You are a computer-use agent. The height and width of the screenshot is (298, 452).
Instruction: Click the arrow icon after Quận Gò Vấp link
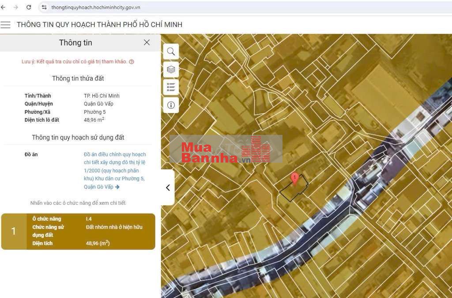pyautogui.click(x=117, y=187)
